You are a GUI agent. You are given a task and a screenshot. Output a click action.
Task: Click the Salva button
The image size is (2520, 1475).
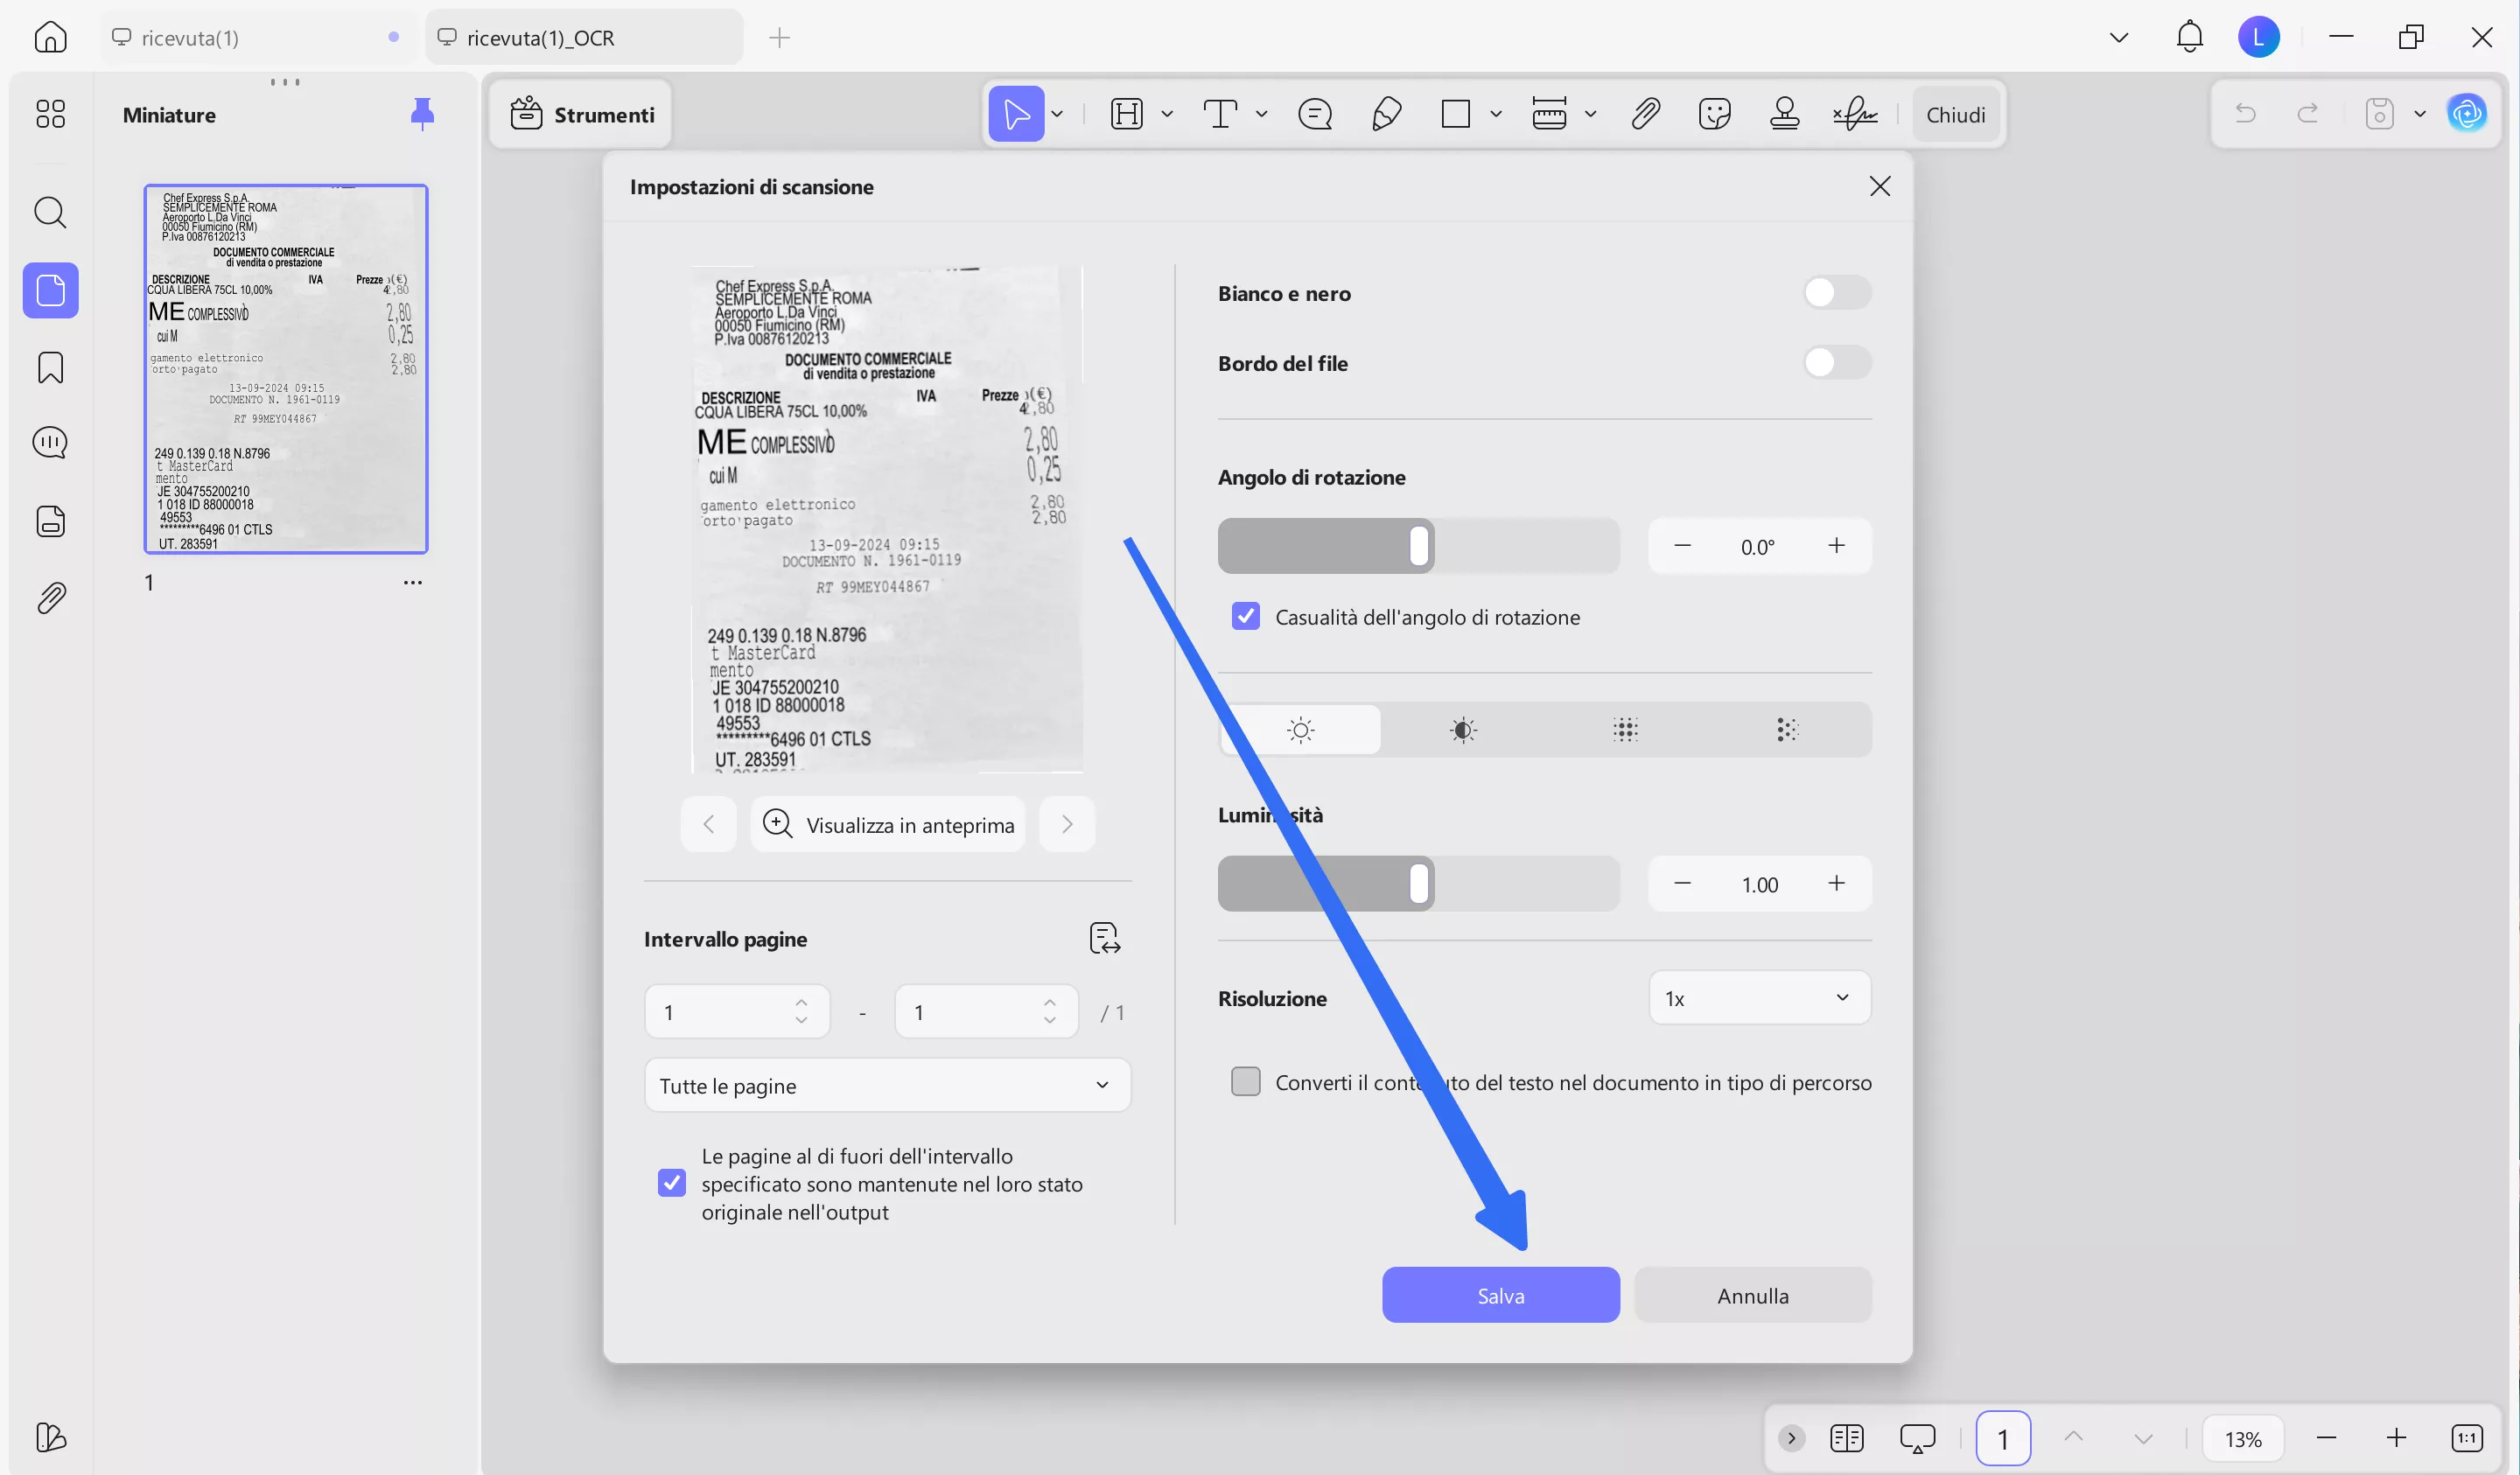[x=1500, y=1295]
